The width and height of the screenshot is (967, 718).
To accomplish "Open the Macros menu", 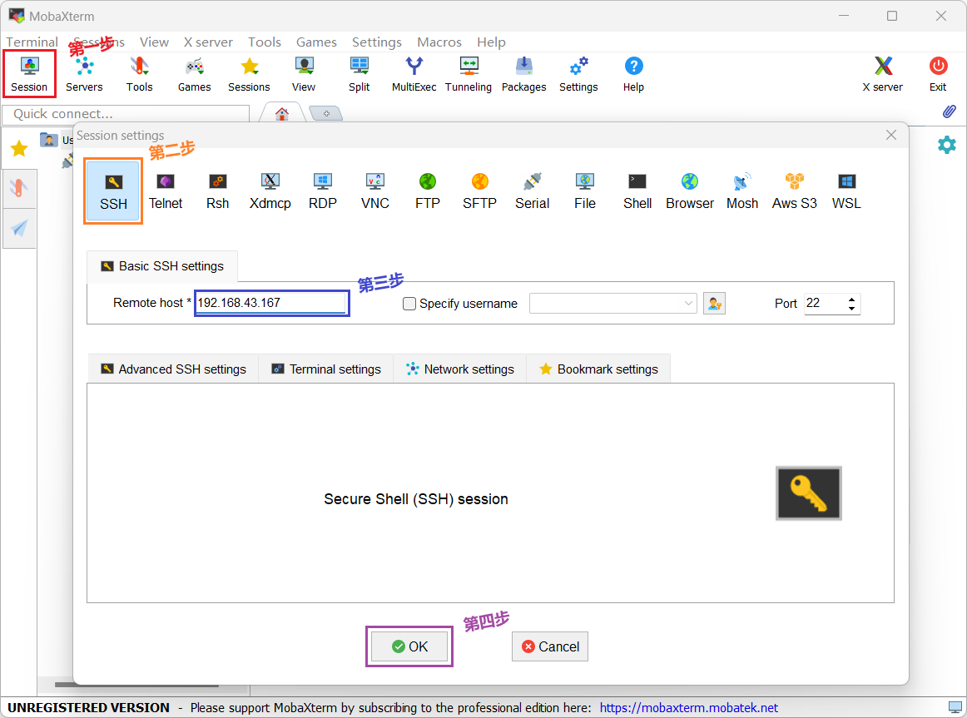I will click(x=439, y=42).
